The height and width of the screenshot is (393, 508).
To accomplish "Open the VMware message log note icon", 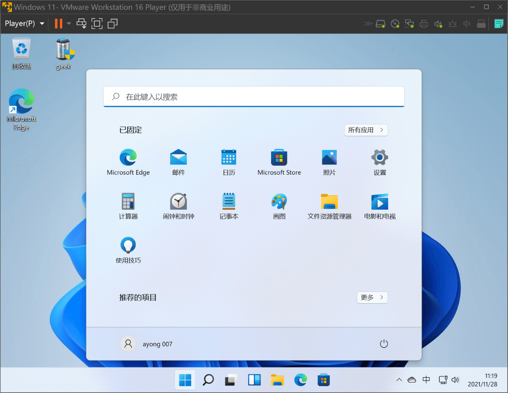I will tap(499, 24).
